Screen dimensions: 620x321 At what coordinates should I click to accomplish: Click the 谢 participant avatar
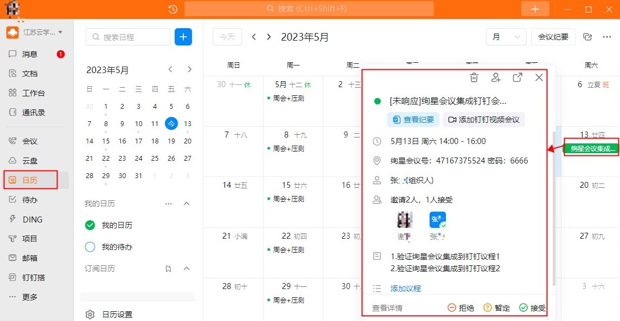[x=405, y=220]
